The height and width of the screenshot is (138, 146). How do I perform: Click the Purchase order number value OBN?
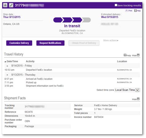[27, 121]
